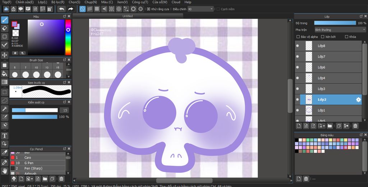
Task: Select the Eraser tool
Action: pyautogui.click(x=4, y=28)
